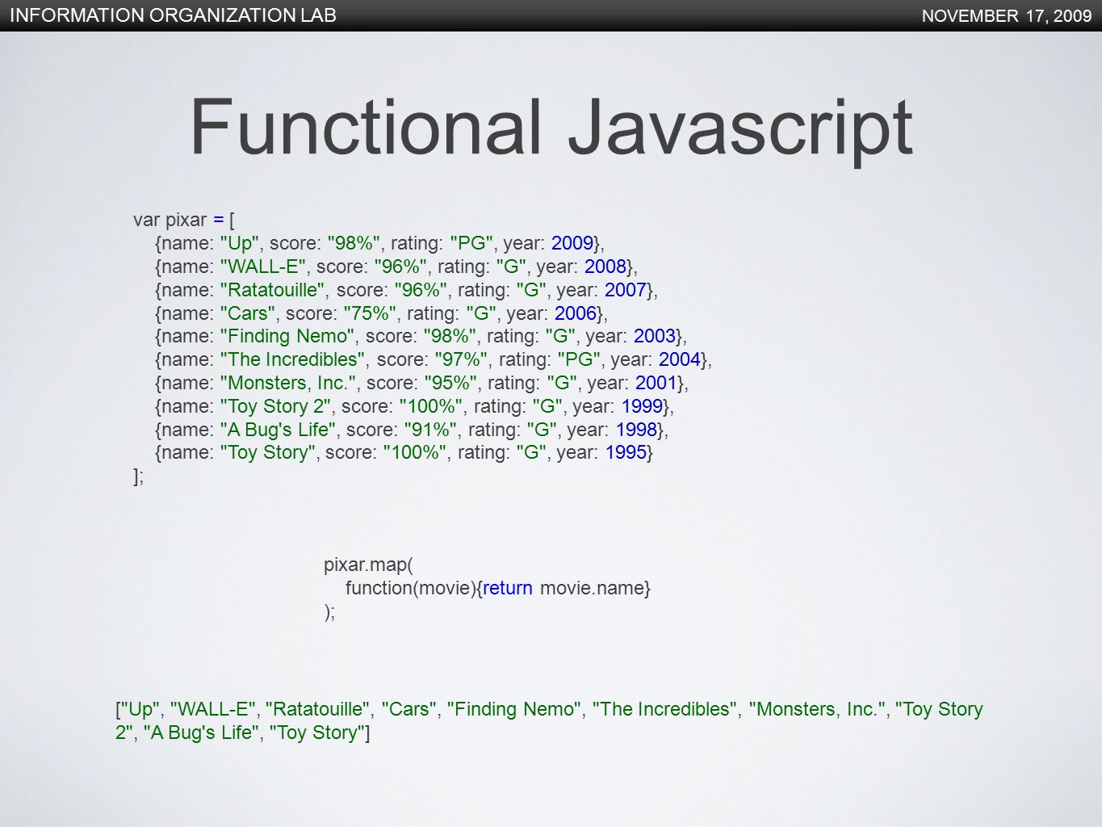This screenshot has width=1102, height=827.
Task: Click "Finding Nemo" in the output array
Action: point(514,709)
